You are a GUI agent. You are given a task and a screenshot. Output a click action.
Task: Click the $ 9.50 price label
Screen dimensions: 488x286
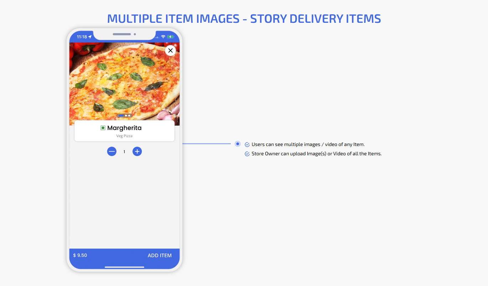(x=80, y=255)
